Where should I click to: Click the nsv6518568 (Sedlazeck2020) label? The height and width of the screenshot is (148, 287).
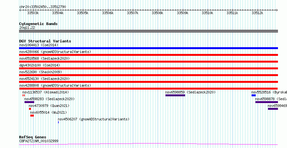(x=45, y=58)
